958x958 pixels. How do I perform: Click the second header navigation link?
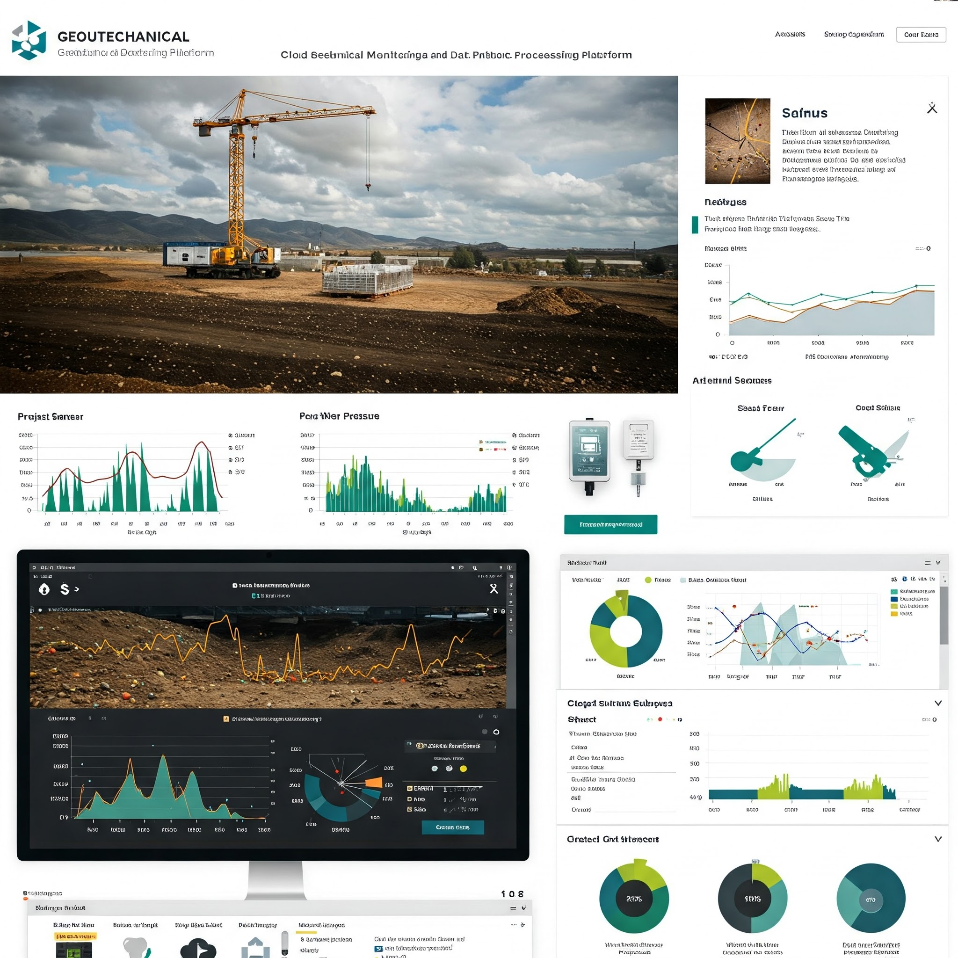click(854, 34)
